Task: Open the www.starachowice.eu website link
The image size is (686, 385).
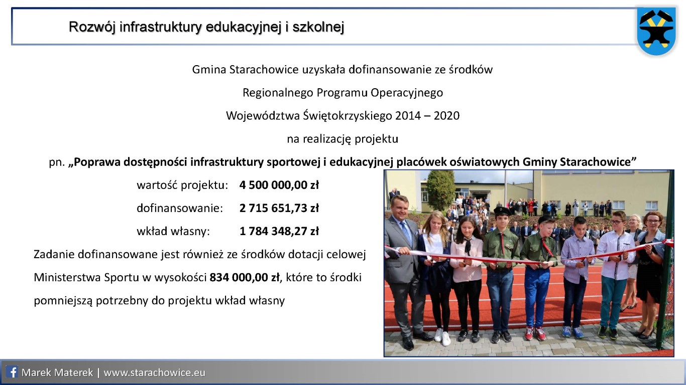Action: (x=154, y=373)
